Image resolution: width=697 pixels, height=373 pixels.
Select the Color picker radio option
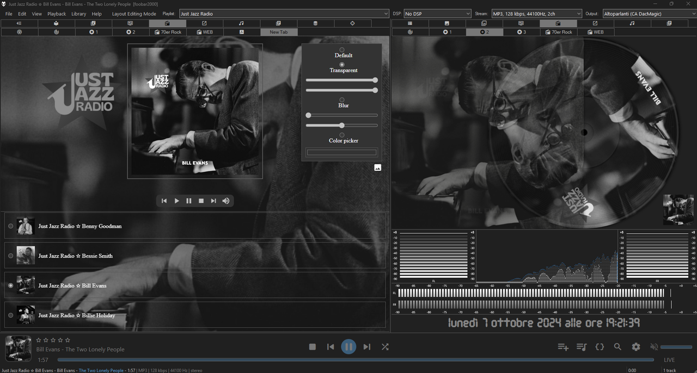pos(342,135)
